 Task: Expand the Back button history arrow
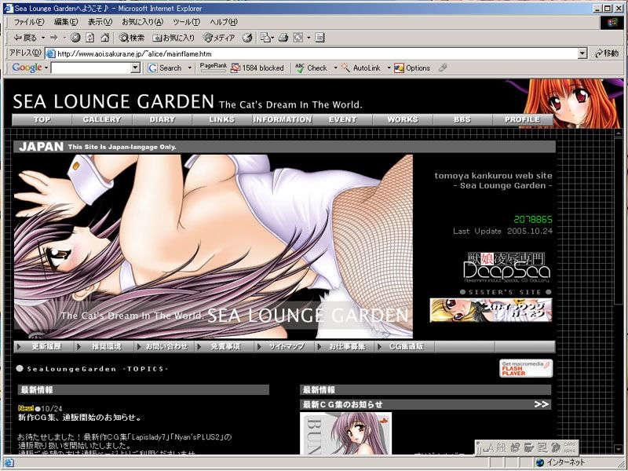[43, 38]
